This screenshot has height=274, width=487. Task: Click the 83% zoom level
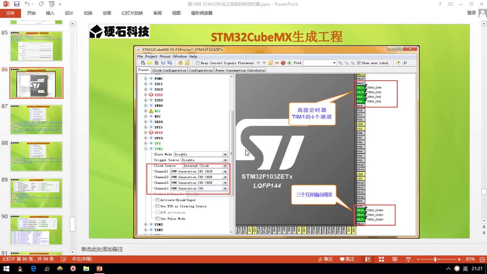470,259
